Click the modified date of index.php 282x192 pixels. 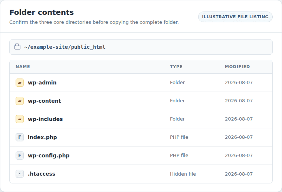[239, 137]
